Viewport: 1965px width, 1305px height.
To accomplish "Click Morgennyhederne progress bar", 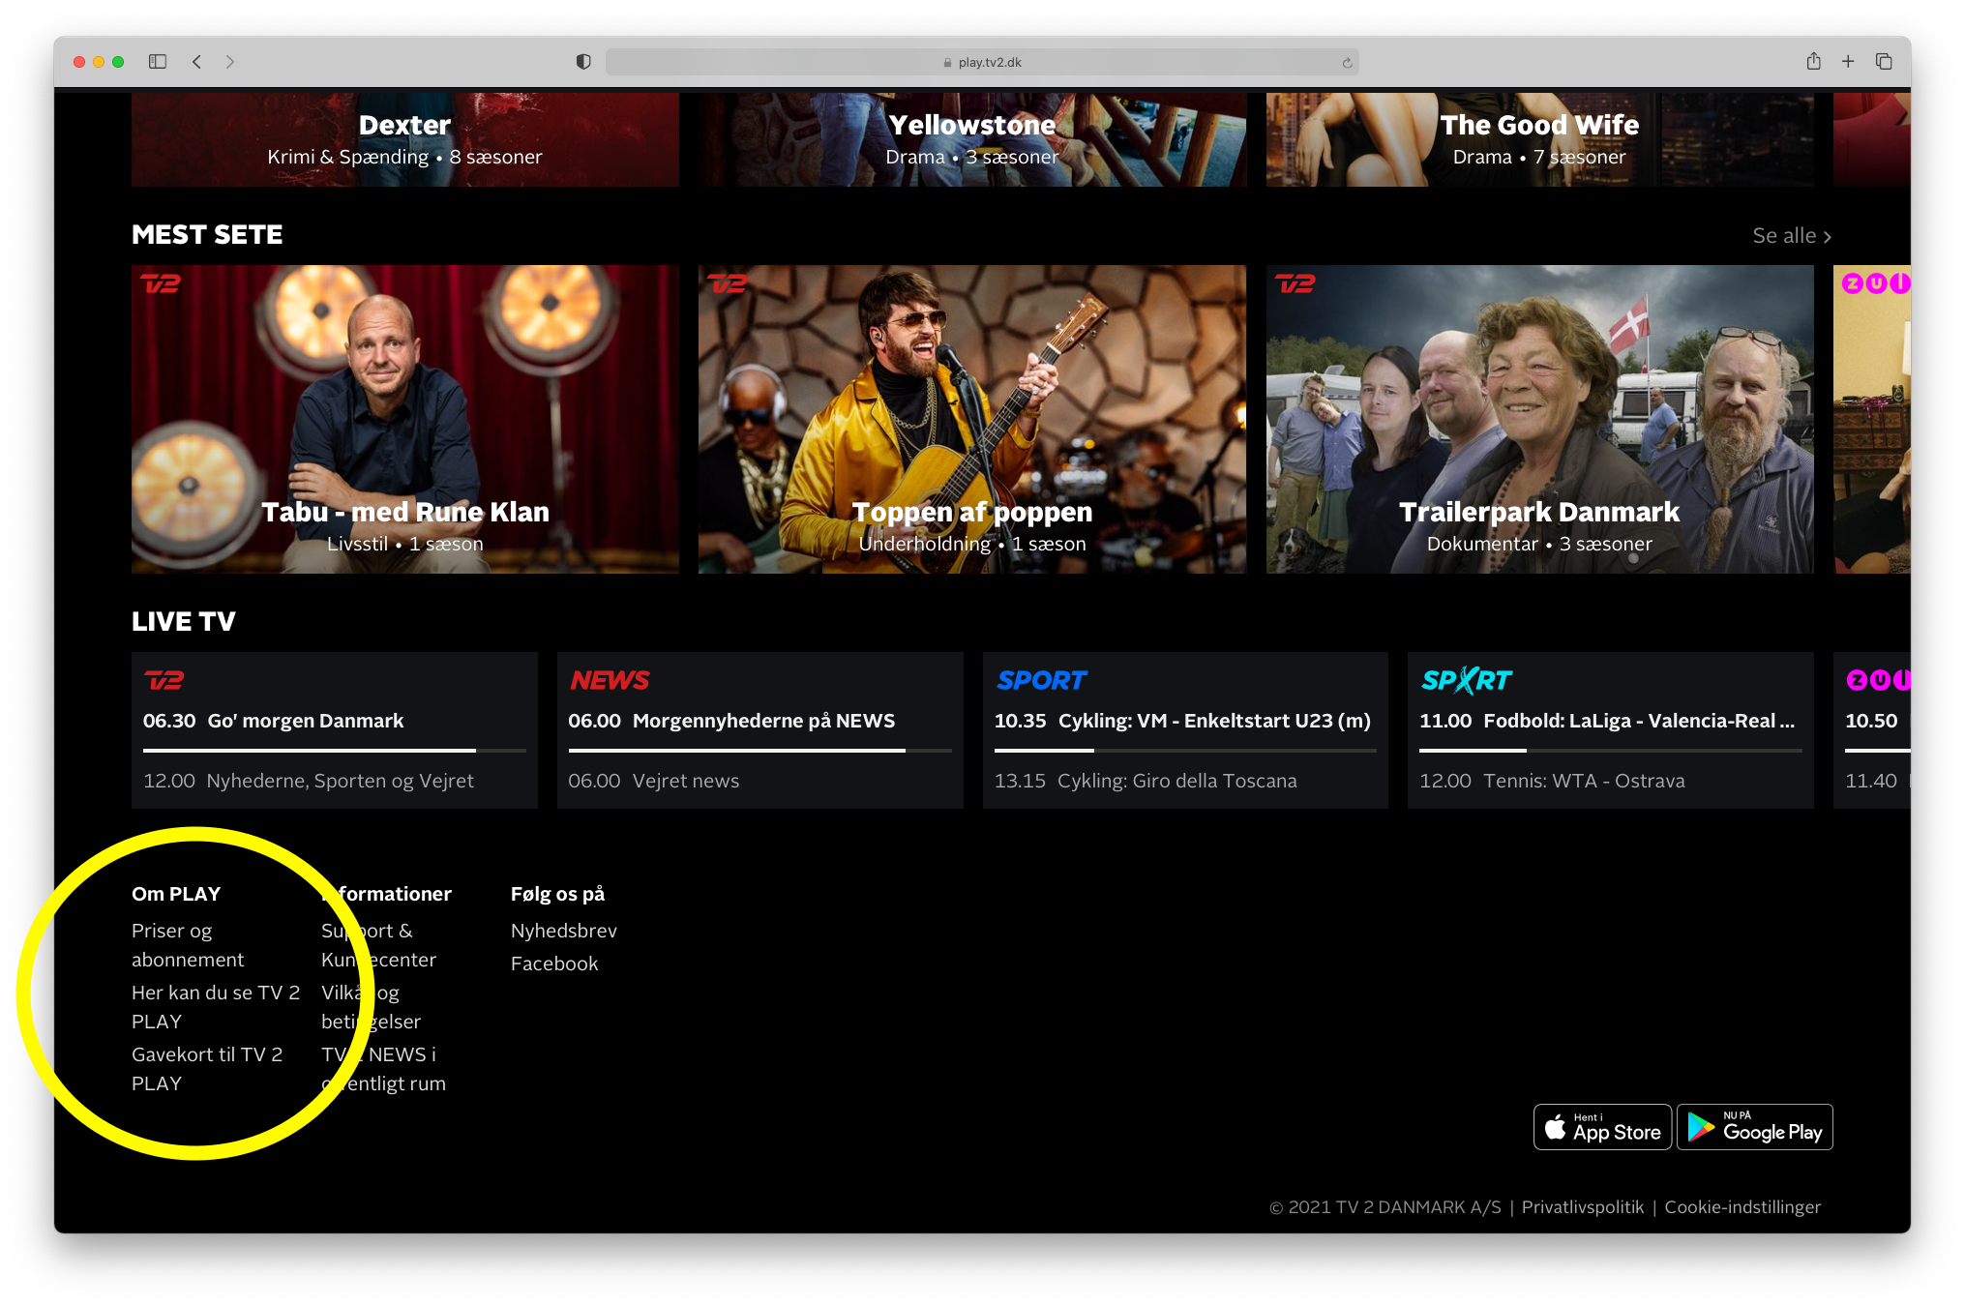I will tap(760, 751).
